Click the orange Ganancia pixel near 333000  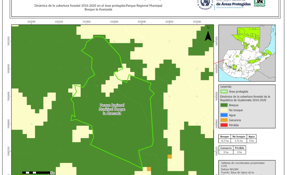(x=170, y=157)
